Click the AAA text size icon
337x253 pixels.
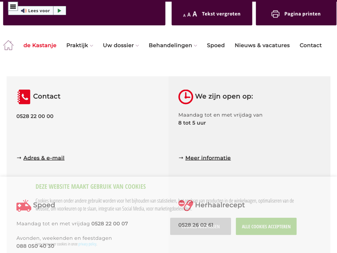tap(190, 14)
